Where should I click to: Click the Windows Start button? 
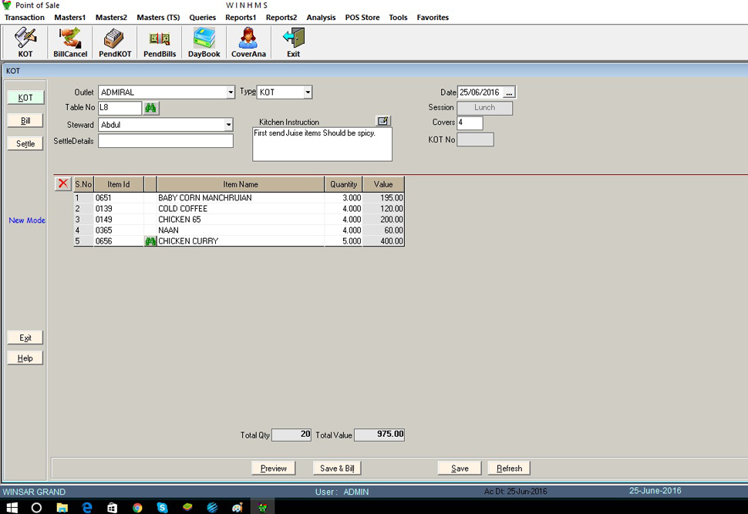tap(12, 507)
